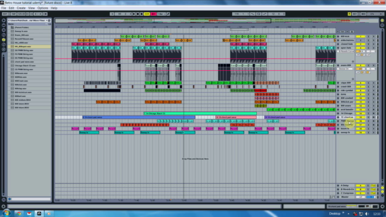This screenshot has height=217, width=386.
Task: Start playback with the Play button
Action: point(134,14)
